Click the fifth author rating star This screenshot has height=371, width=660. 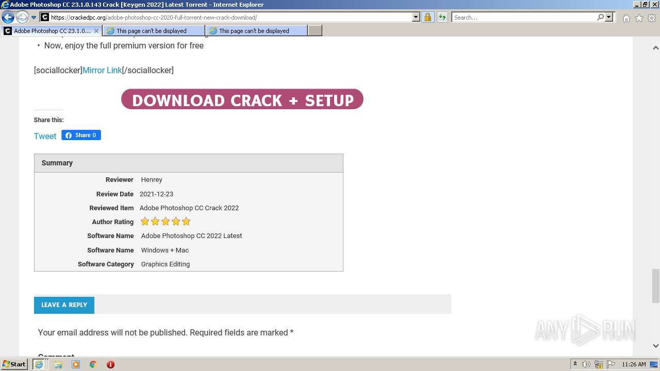(186, 222)
